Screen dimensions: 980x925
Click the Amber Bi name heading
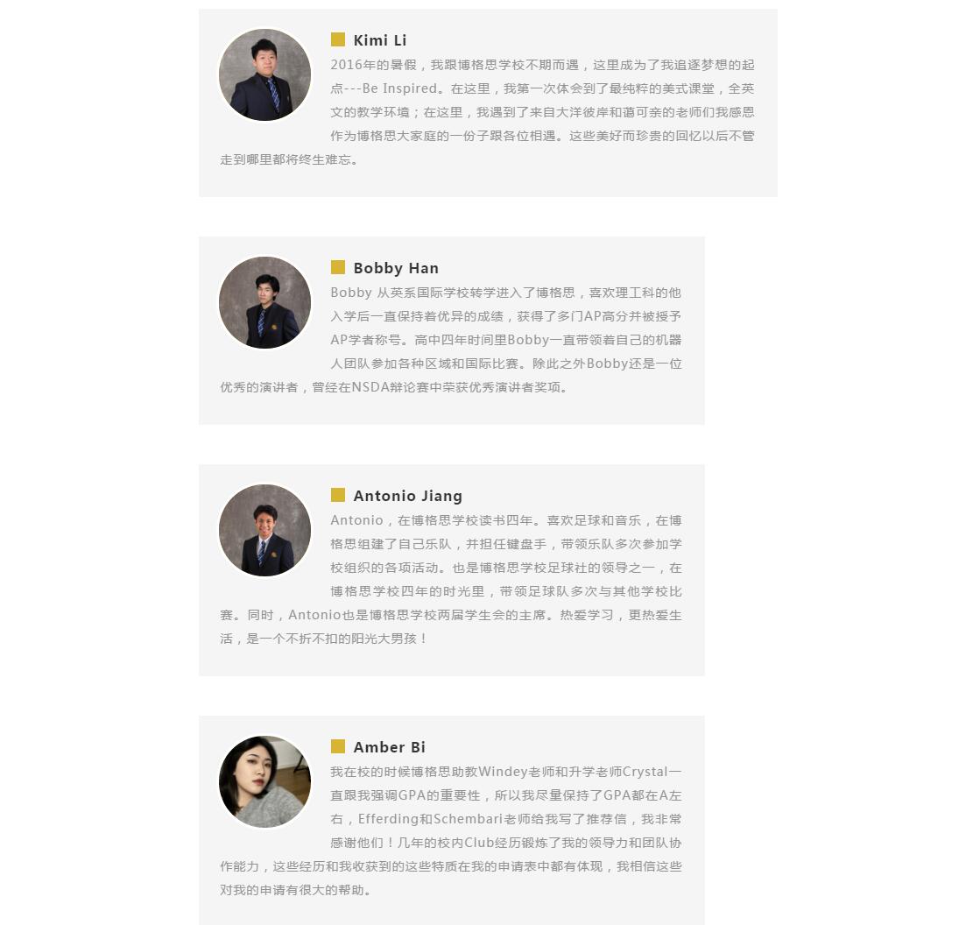(390, 747)
